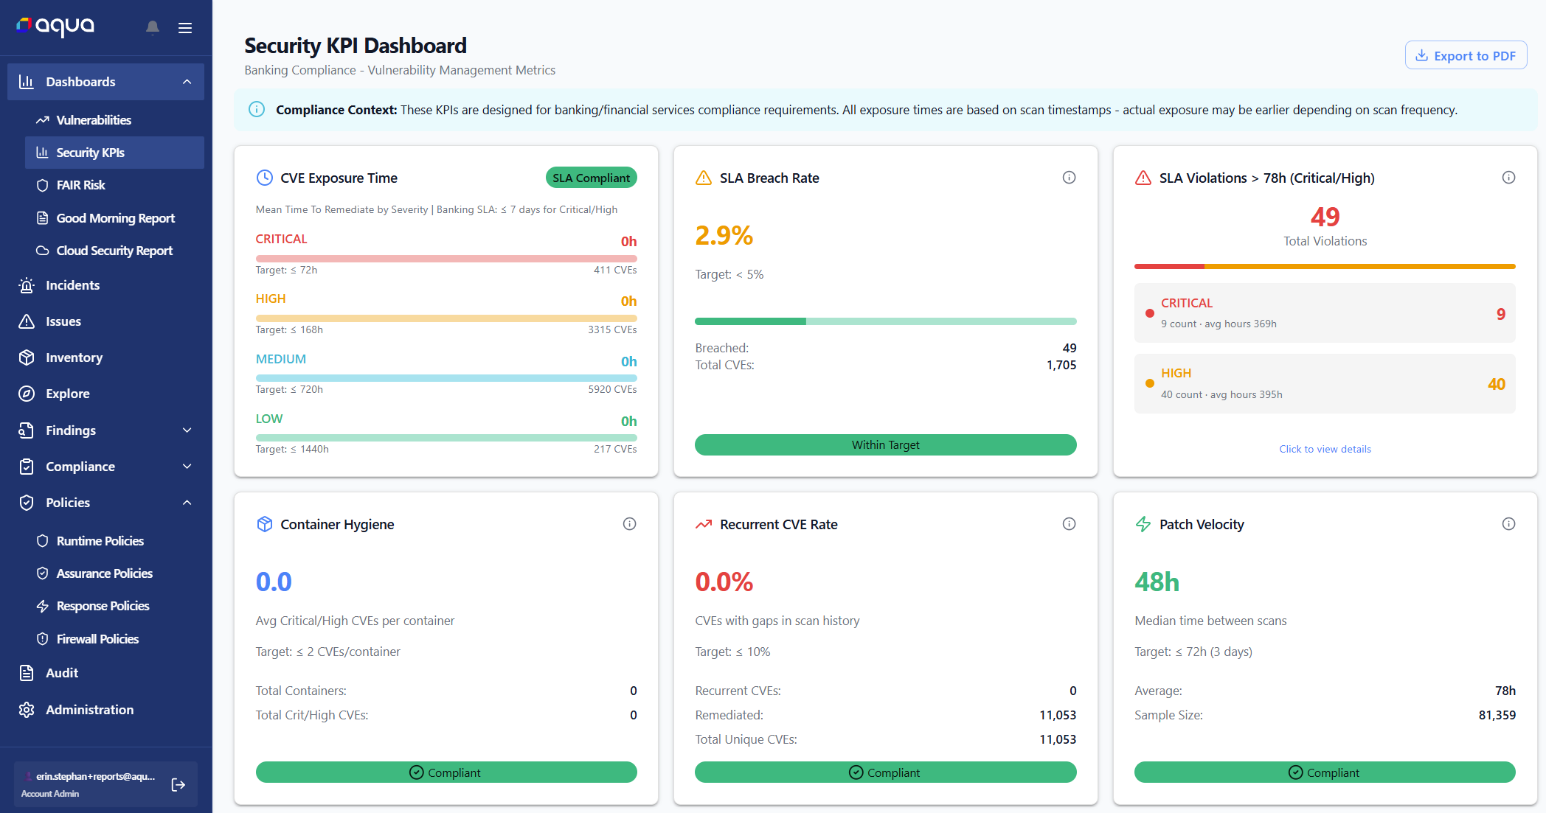The height and width of the screenshot is (813, 1546).
Task: Click the HIGH exposure time progress bar
Action: 446,318
